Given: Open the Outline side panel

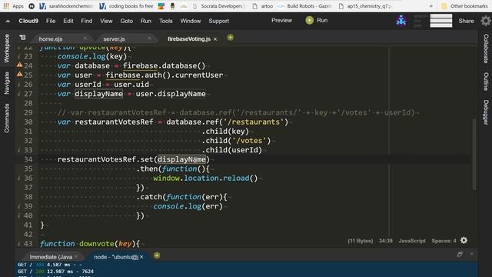Looking at the screenshot, I should 486,82.
